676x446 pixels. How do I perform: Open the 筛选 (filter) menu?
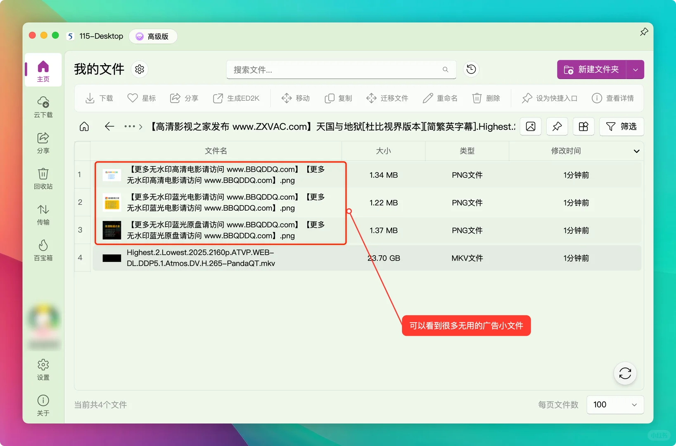tap(621, 126)
